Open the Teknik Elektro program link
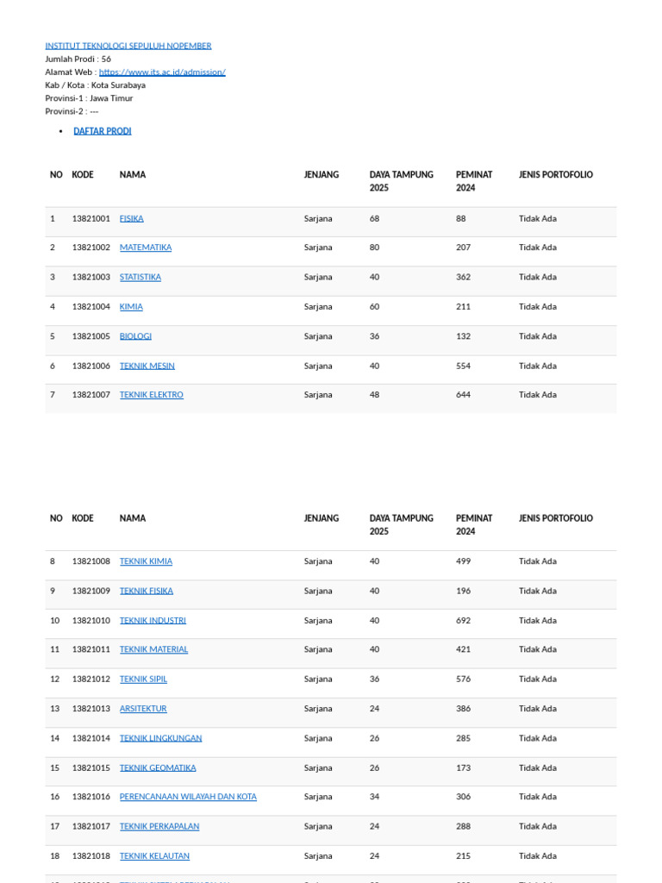 coord(151,395)
